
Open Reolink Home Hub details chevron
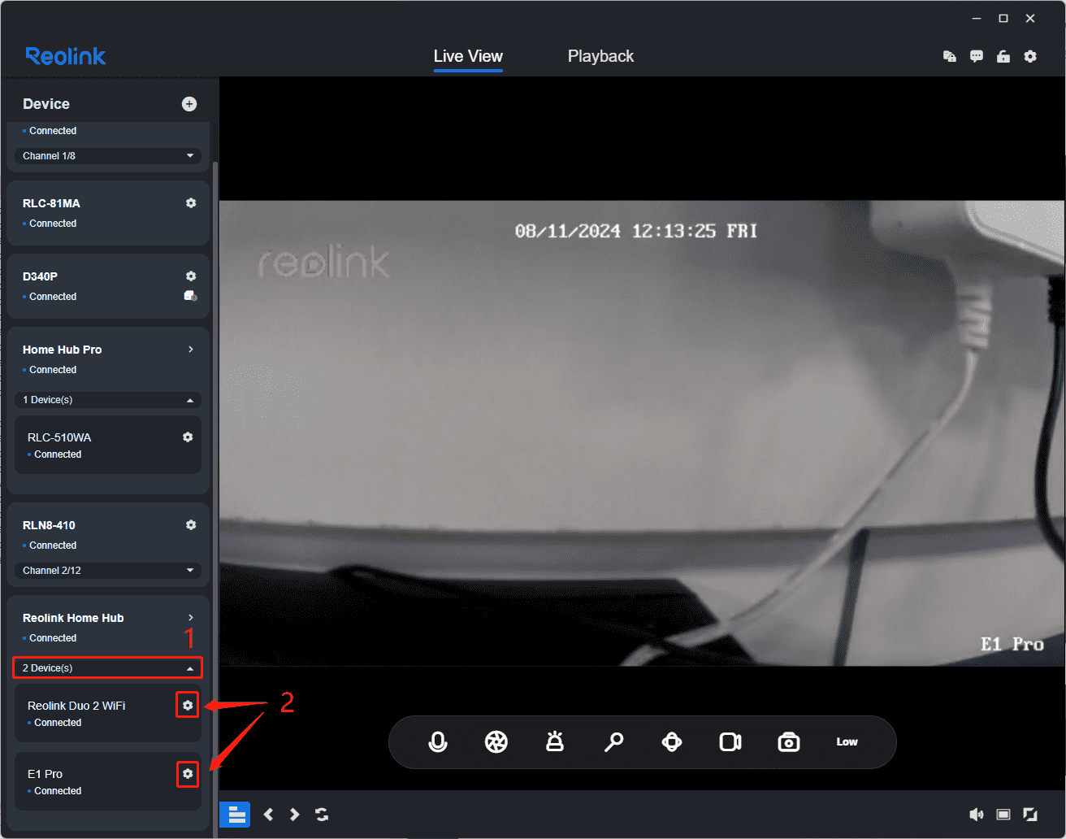(191, 618)
